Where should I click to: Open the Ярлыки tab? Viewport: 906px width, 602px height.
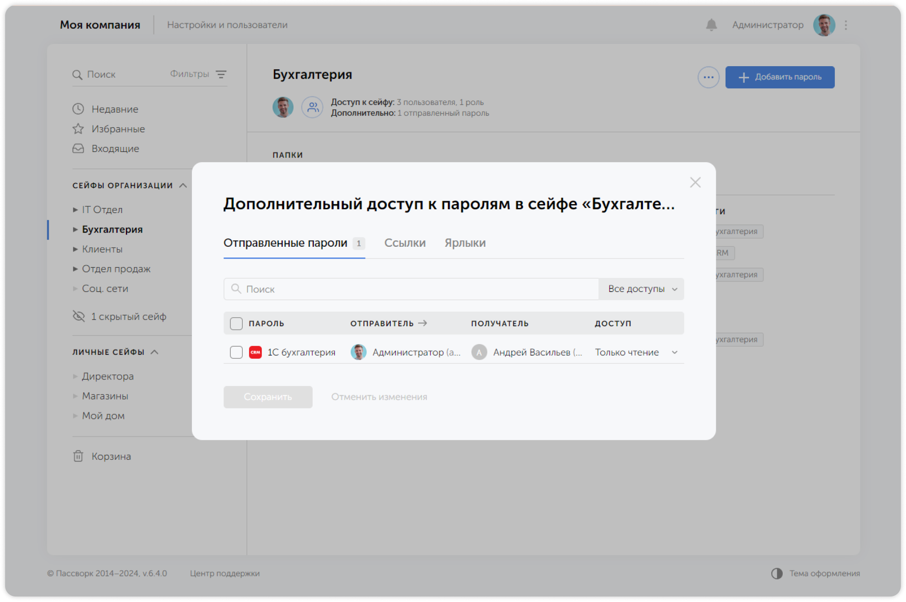[x=465, y=243]
